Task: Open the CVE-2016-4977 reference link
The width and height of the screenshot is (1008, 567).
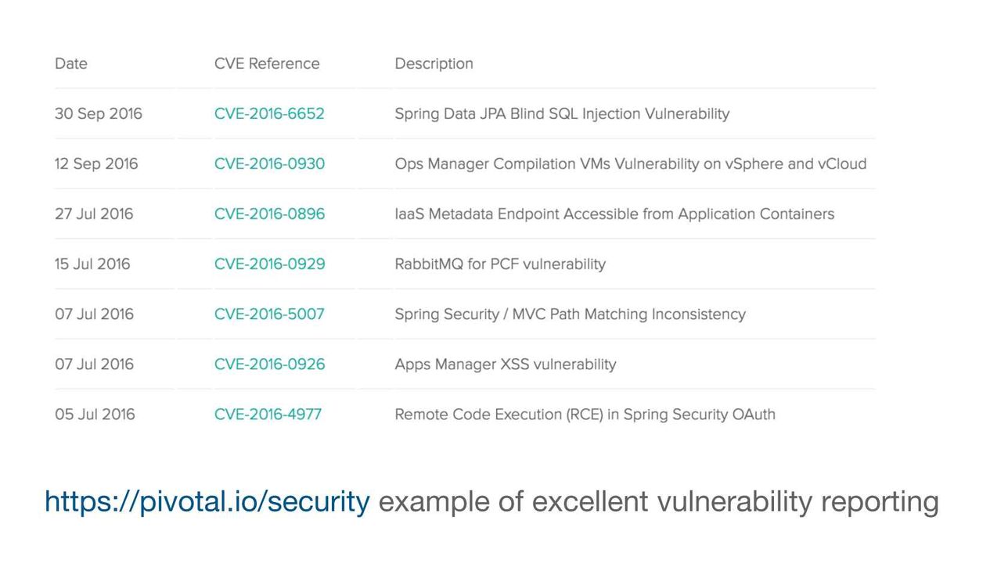Action: pyautogui.click(x=268, y=414)
